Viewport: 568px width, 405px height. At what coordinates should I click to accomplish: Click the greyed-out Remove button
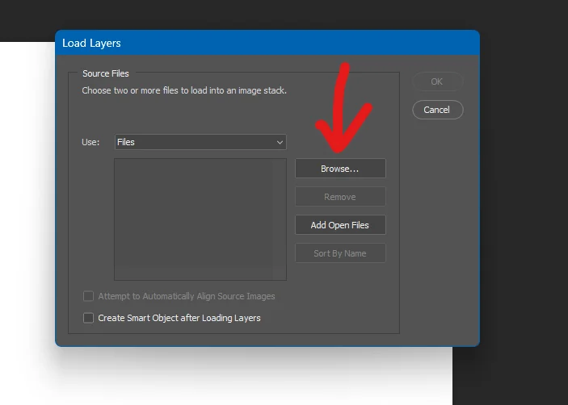pyautogui.click(x=340, y=197)
